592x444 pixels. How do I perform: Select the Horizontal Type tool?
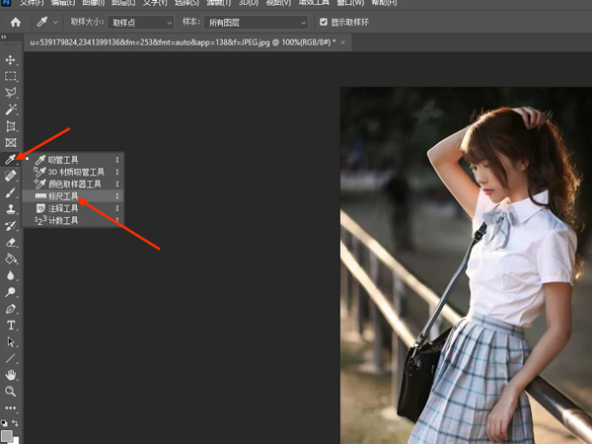coord(11,325)
